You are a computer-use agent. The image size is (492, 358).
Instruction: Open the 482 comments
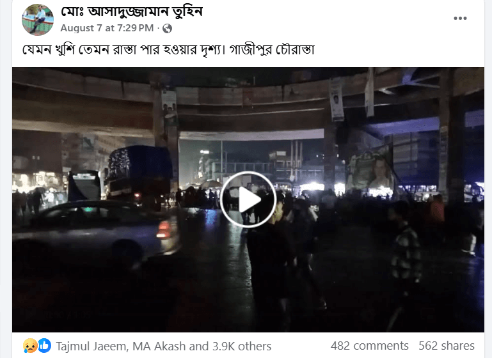[369, 346]
